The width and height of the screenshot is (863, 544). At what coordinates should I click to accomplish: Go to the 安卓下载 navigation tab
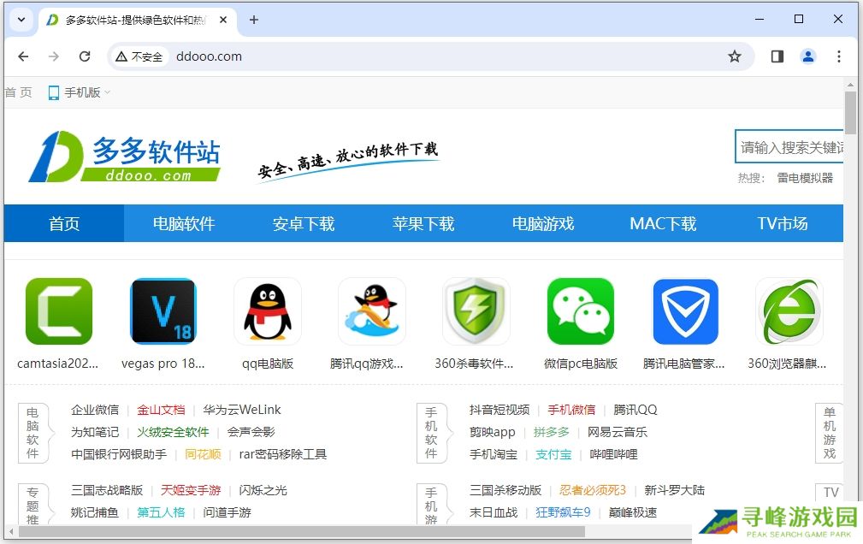[x=304, y=224]
